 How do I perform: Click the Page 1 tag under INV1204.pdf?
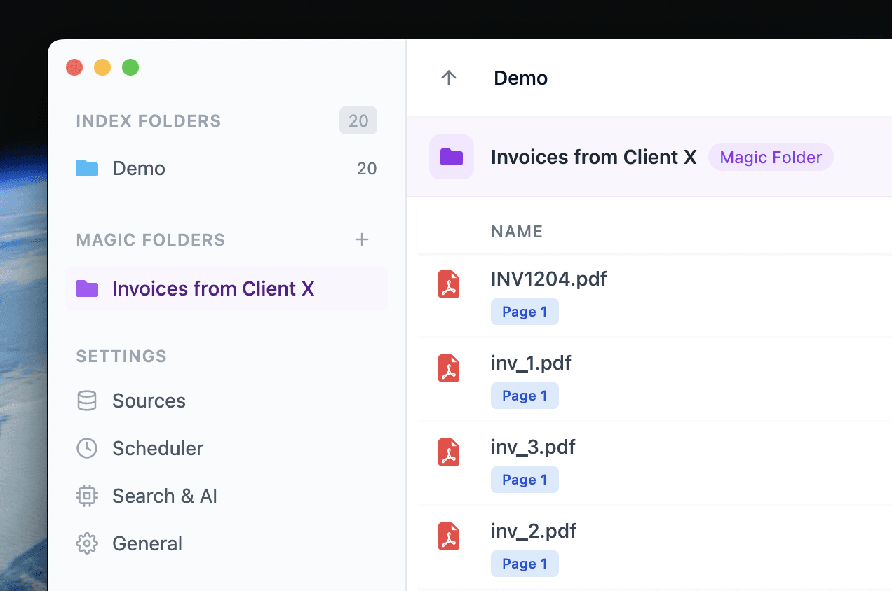pyautogui.click(x=525, y=312)
